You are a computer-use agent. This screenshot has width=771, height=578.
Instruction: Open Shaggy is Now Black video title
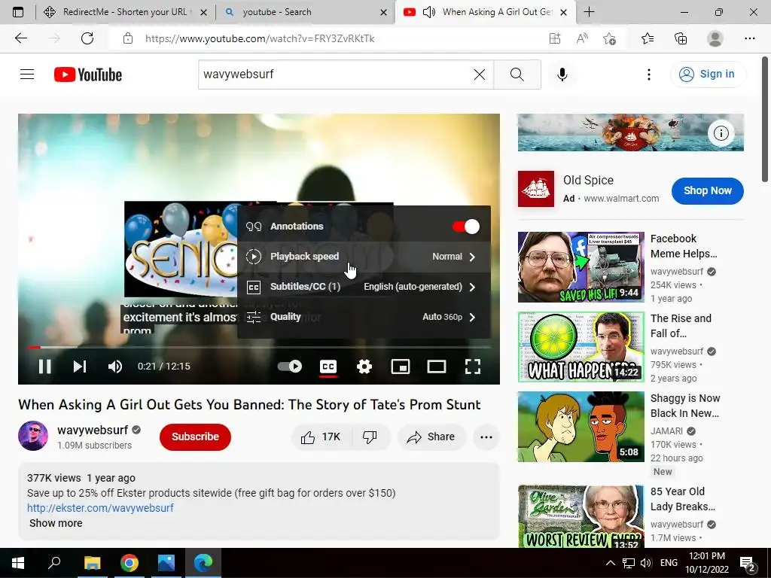pyautogui.click(x=685, y=406)
